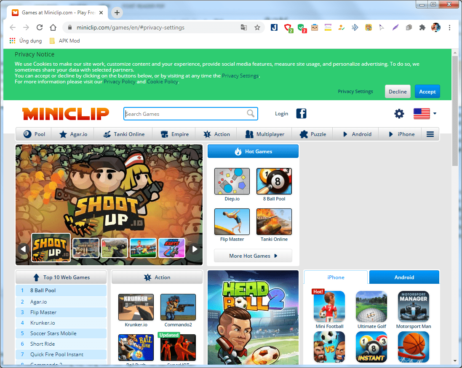
Task: Open the Head Ball 2 banner
Action: coord(253,317)
